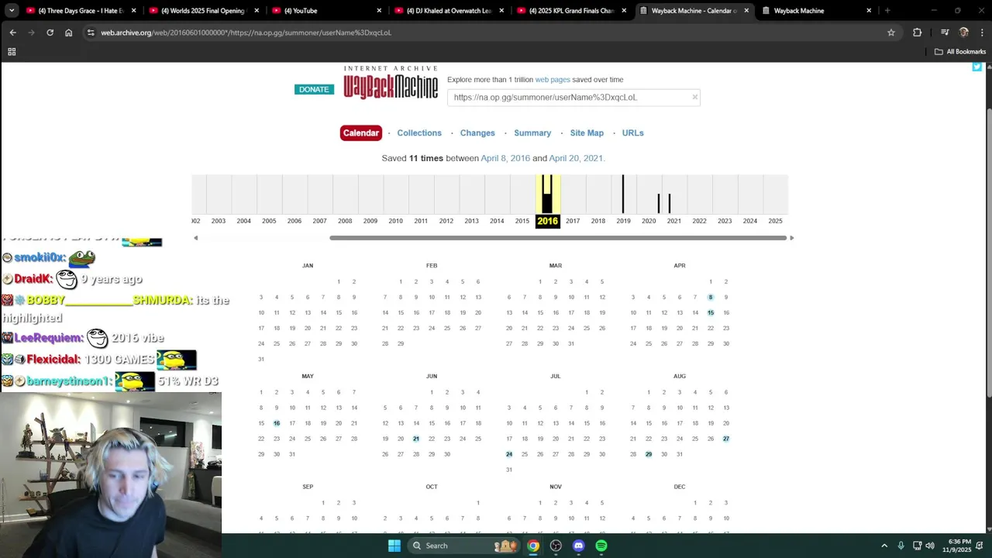Image resolution: width=992 pixels, height=558 pixels.
Task: Click the DONATE button
Action: [314, 89]
